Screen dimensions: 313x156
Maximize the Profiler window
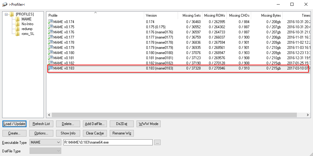(x=292, y=4)
